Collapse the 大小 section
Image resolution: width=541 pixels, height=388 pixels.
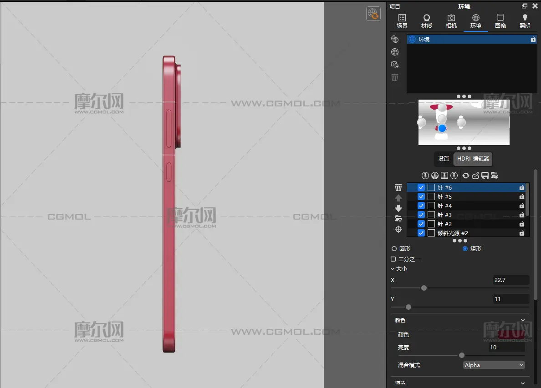[393, 269]
